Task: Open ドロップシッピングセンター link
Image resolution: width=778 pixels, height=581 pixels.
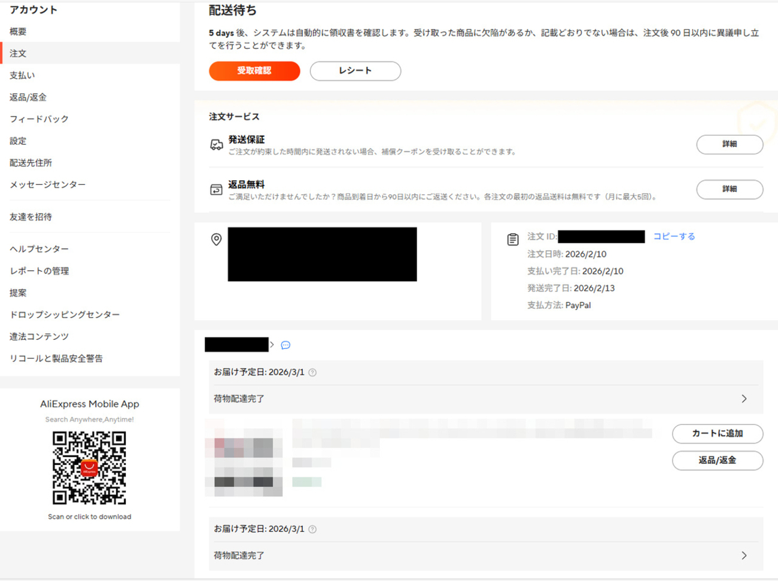Action: point(65,315)
